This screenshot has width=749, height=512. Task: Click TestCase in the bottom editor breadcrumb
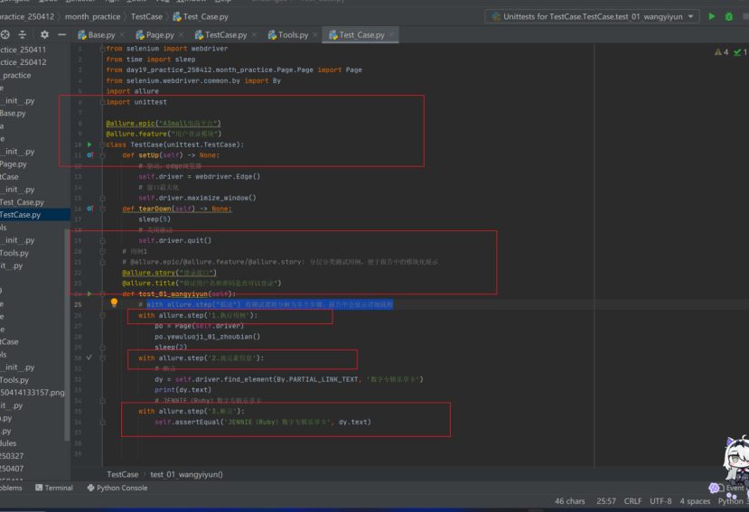(122, 474)
